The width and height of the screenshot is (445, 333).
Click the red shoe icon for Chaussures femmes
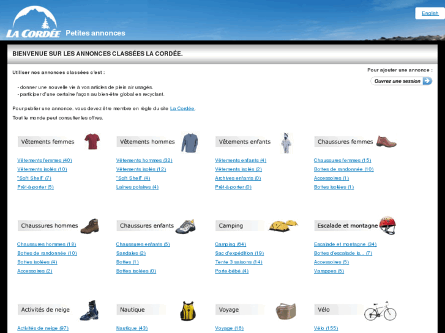pyautogui.click(x=386, y=141)
